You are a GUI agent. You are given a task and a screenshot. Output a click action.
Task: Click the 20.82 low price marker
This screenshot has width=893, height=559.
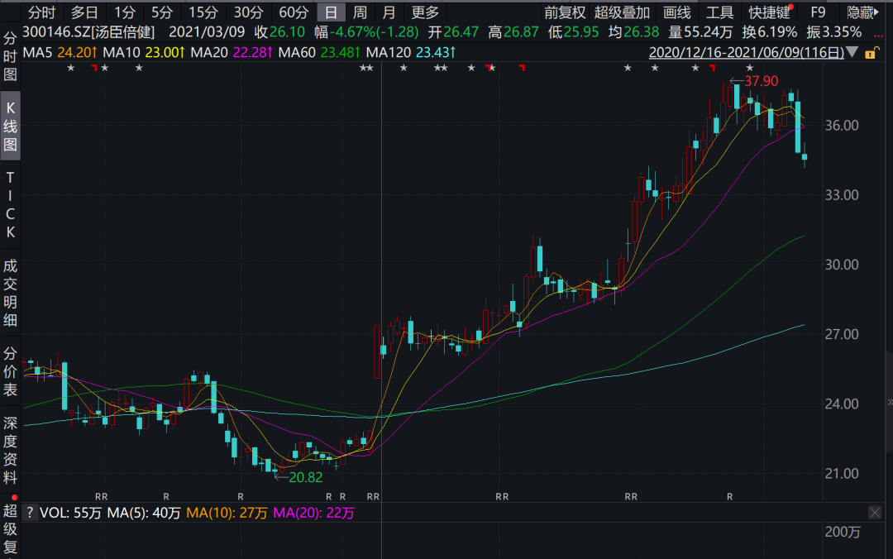pos(303,477)
